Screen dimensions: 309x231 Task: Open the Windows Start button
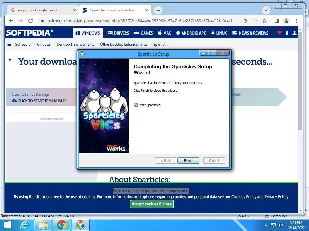[7, 225]
